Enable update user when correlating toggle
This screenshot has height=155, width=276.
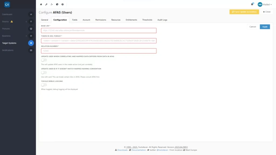[x=44, y=60]
